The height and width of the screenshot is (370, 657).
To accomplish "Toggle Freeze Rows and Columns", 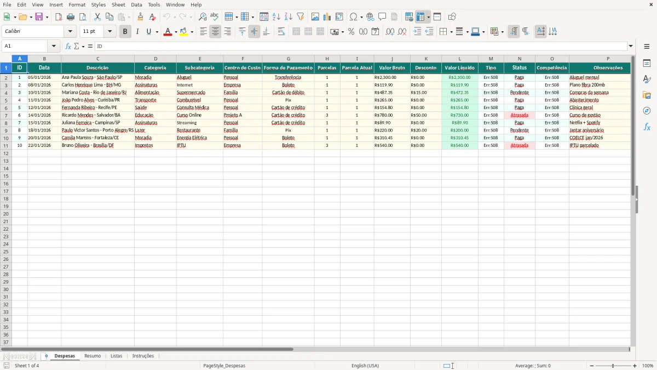I will [420, 17].
